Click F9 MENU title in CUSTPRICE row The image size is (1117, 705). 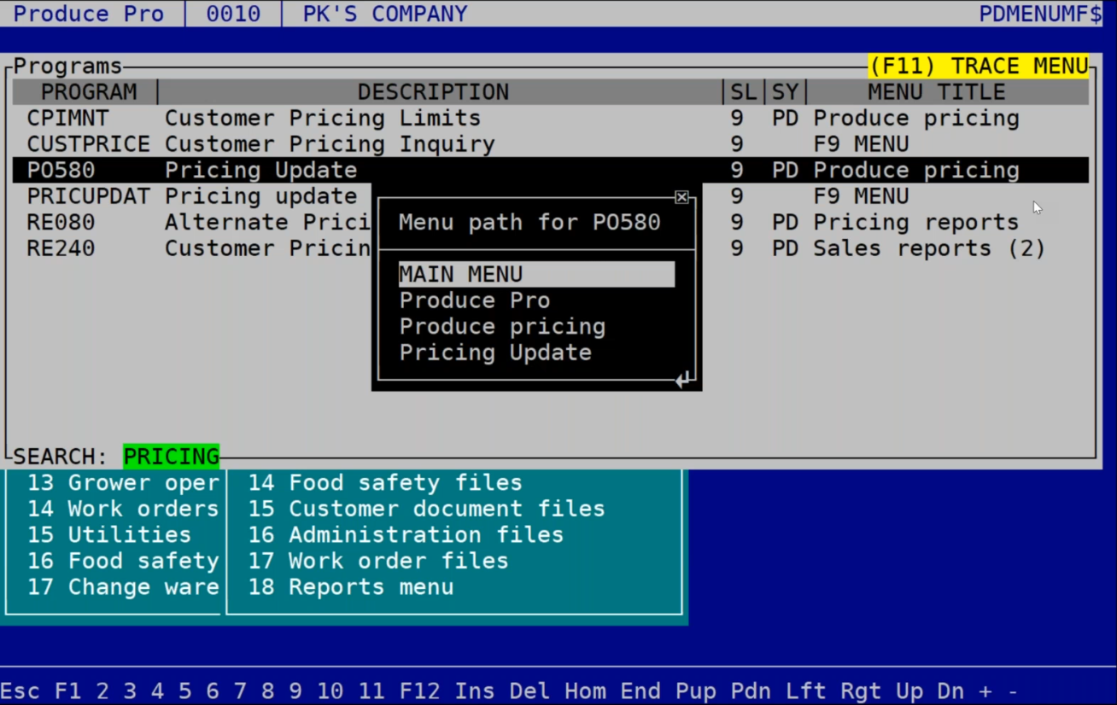point(861,144)
